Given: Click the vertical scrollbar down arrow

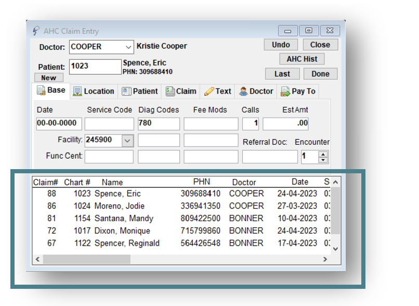Looking at the screenshot, I should (336, 249).
